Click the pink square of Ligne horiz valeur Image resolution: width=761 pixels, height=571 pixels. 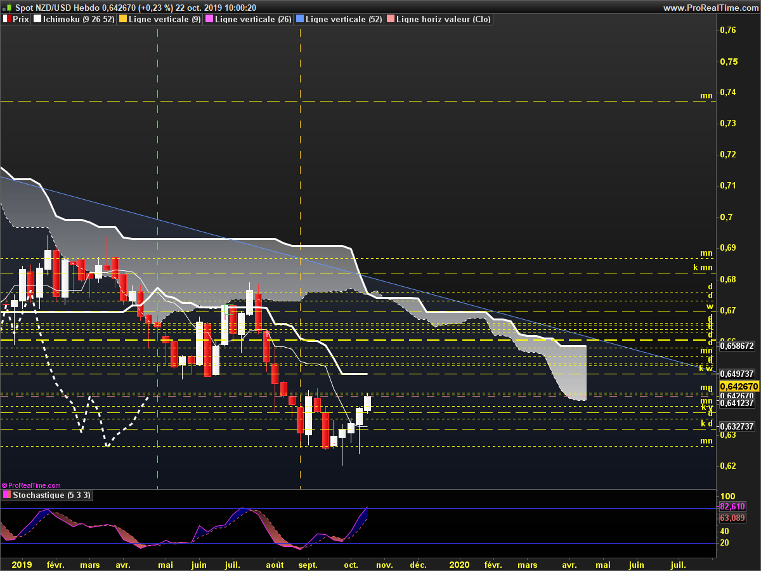coord(391,19)
